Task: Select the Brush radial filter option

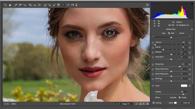Action: [x=181, y=33]
